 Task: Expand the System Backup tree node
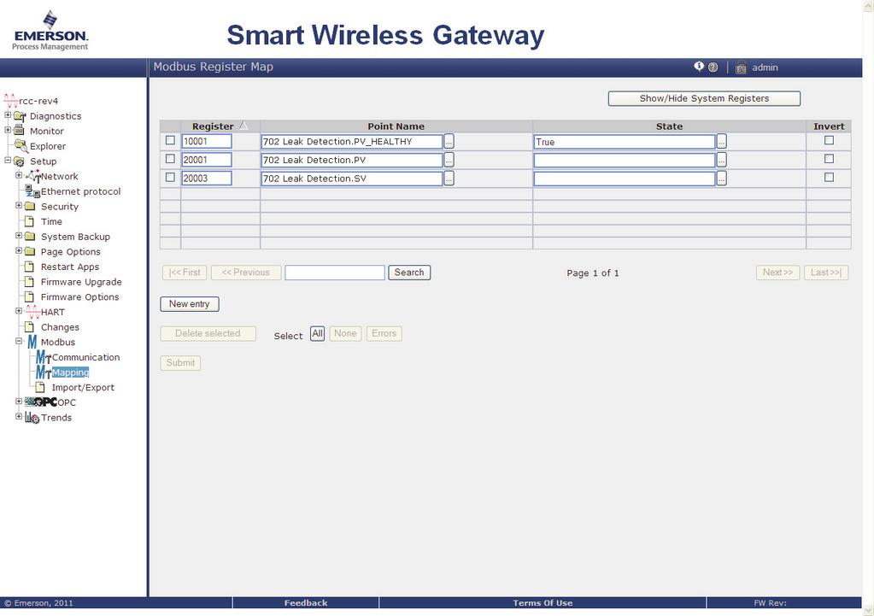click(x=19, y=235)
